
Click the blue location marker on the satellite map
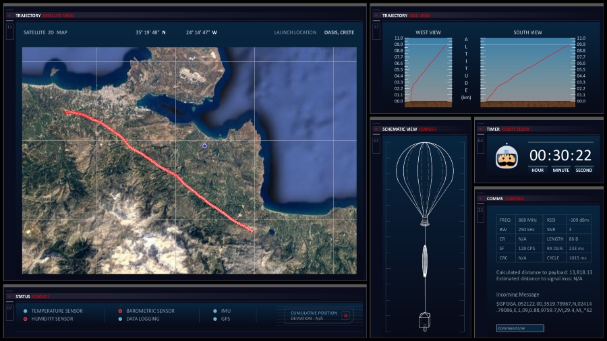point(204,146)
